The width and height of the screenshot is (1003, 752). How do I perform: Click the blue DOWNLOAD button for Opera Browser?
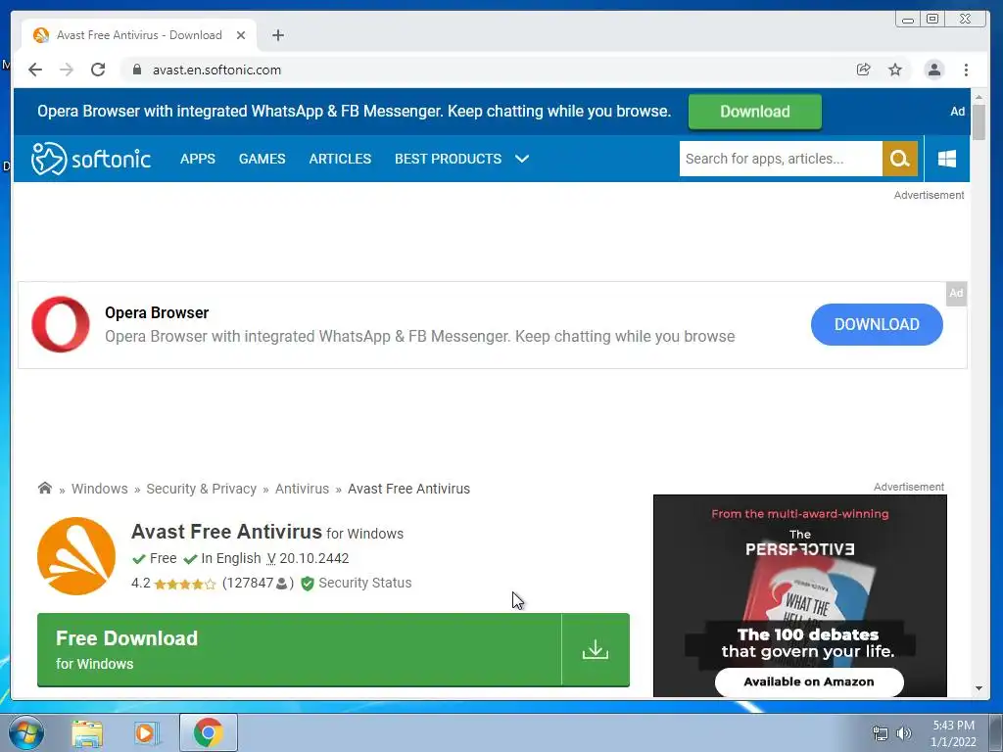pyautogui.click(x=877, y=324)
